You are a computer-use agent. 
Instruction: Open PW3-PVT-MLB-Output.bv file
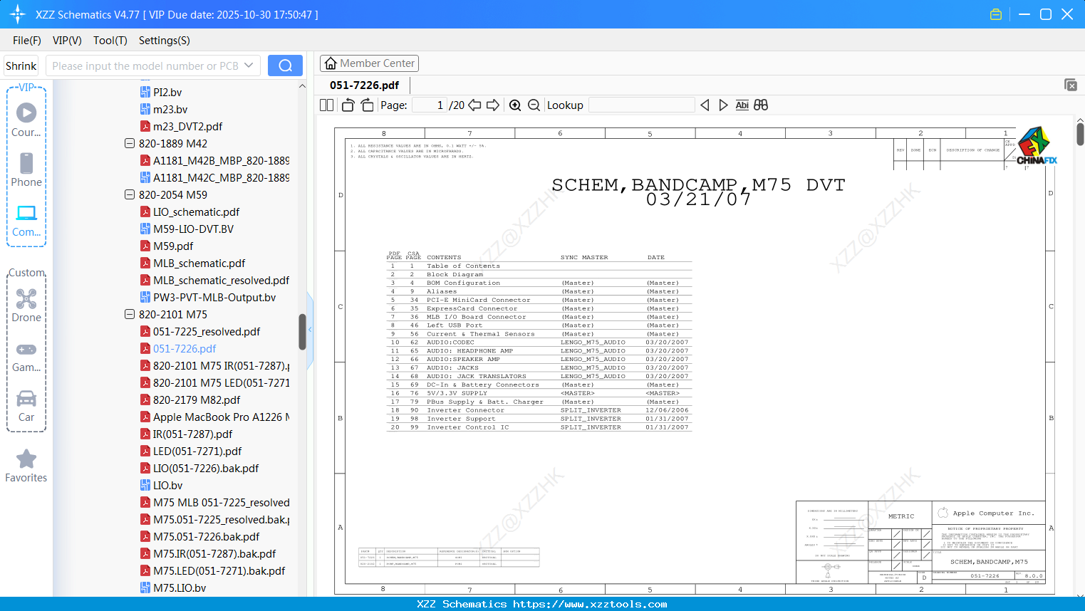(x=214, y=297)
